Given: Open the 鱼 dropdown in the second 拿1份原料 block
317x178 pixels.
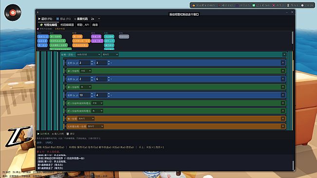Looking at the screenshot, I should [x=86, y=87].
